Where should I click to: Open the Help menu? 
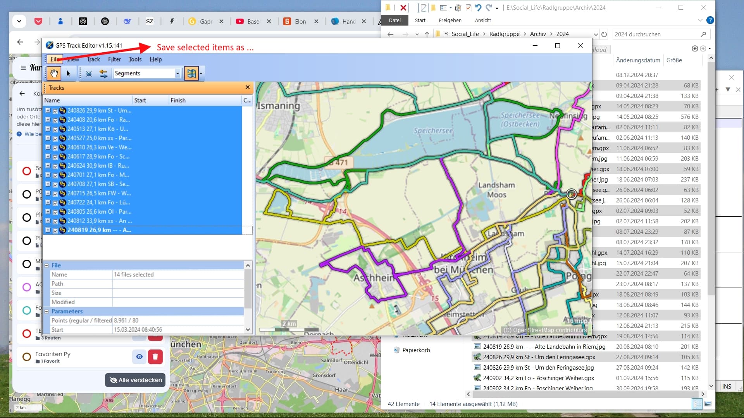[156, 59]
